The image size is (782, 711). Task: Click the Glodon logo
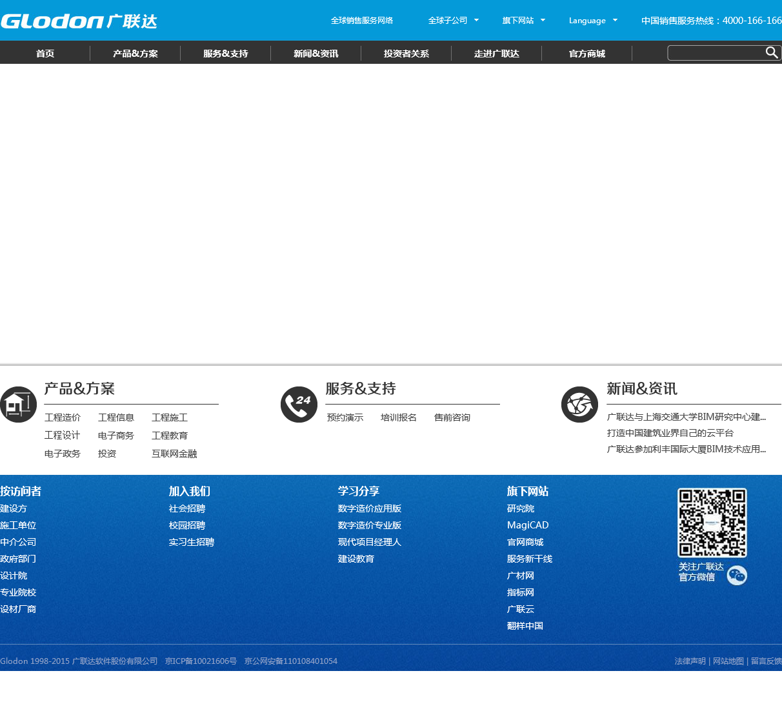[79, 21]
